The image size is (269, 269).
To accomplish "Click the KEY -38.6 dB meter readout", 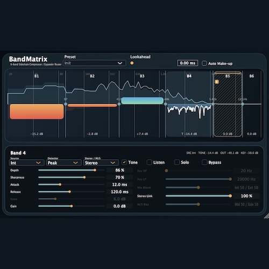I will [250, 153].
